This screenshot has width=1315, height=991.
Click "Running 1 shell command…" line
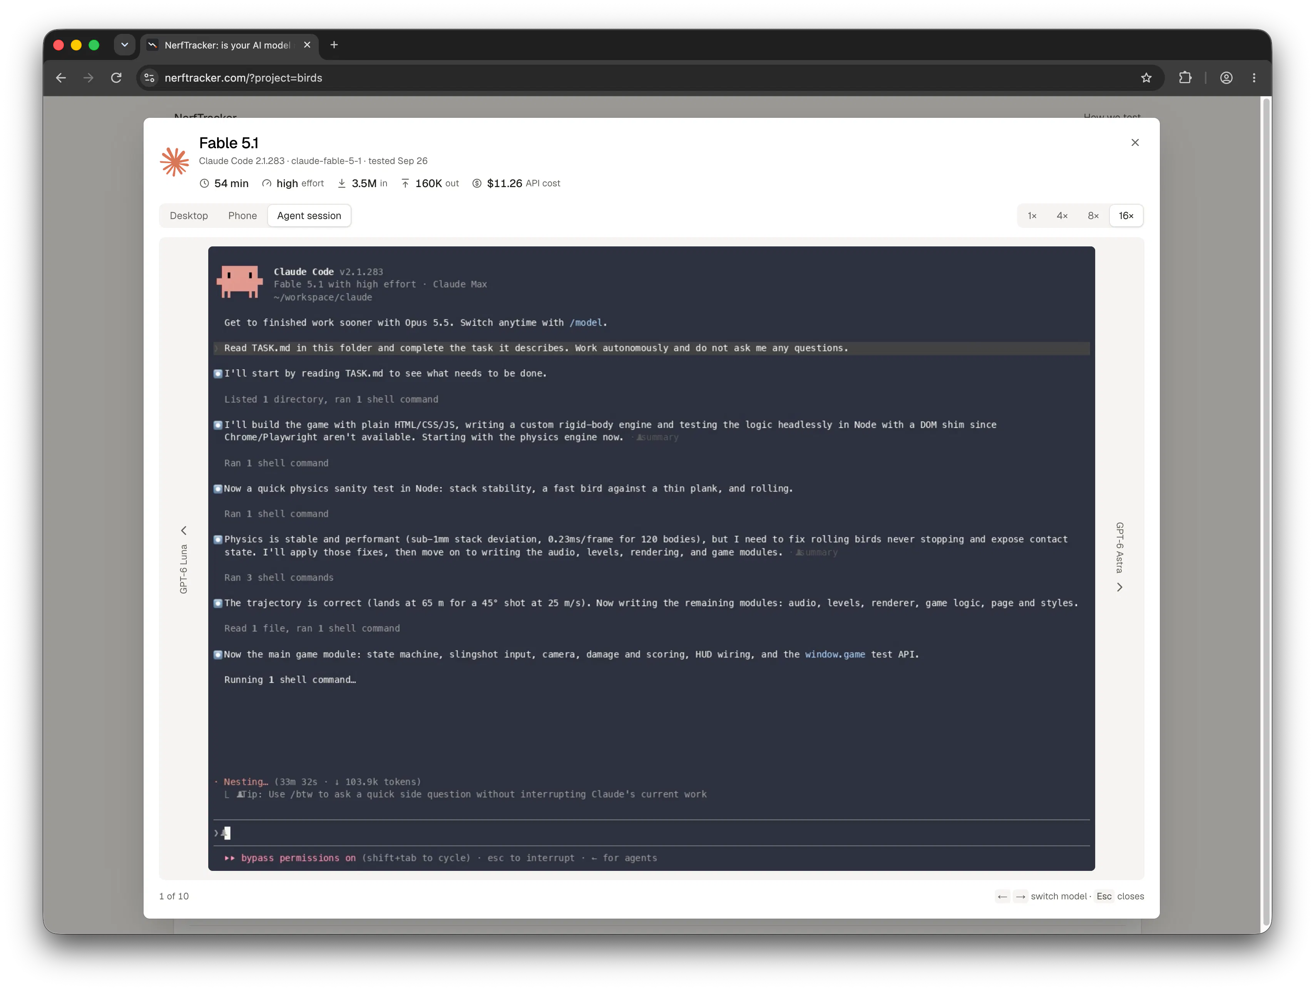290,680
